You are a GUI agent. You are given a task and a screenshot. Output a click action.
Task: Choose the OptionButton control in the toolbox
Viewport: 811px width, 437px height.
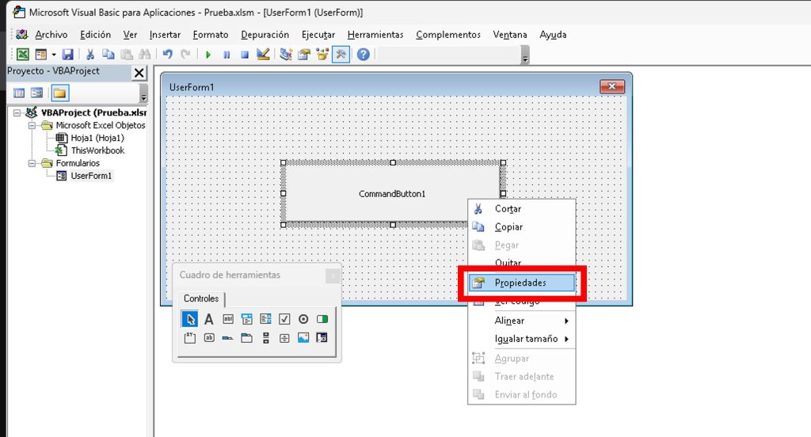click(x=303, y=319)
